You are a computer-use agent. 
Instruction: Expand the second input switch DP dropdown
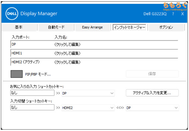point(152,108)
